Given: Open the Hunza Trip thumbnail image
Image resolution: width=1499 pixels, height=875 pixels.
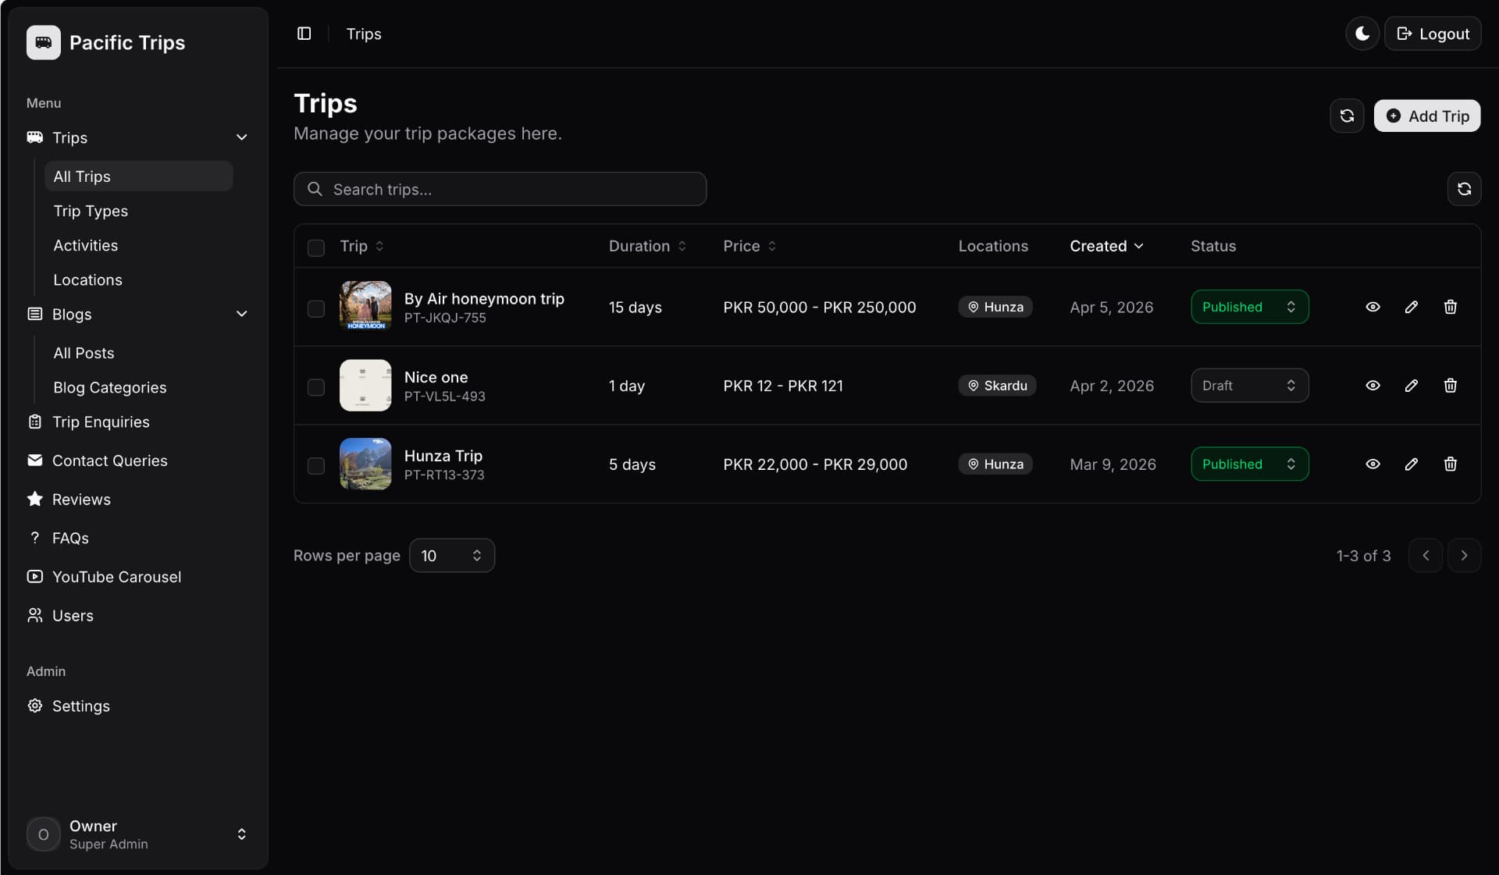Looking at the screenshot, I should tap(365, 464).
